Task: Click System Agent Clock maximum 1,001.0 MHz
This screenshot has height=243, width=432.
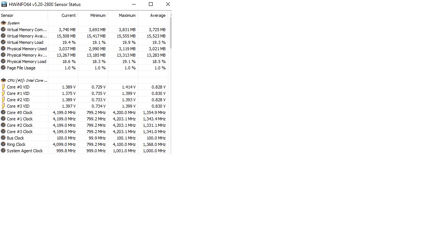Action: tap(124, 151)
